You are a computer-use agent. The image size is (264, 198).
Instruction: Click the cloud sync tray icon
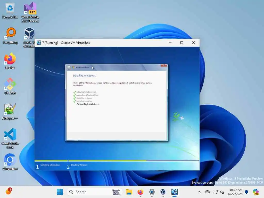(x=208, y=192)
